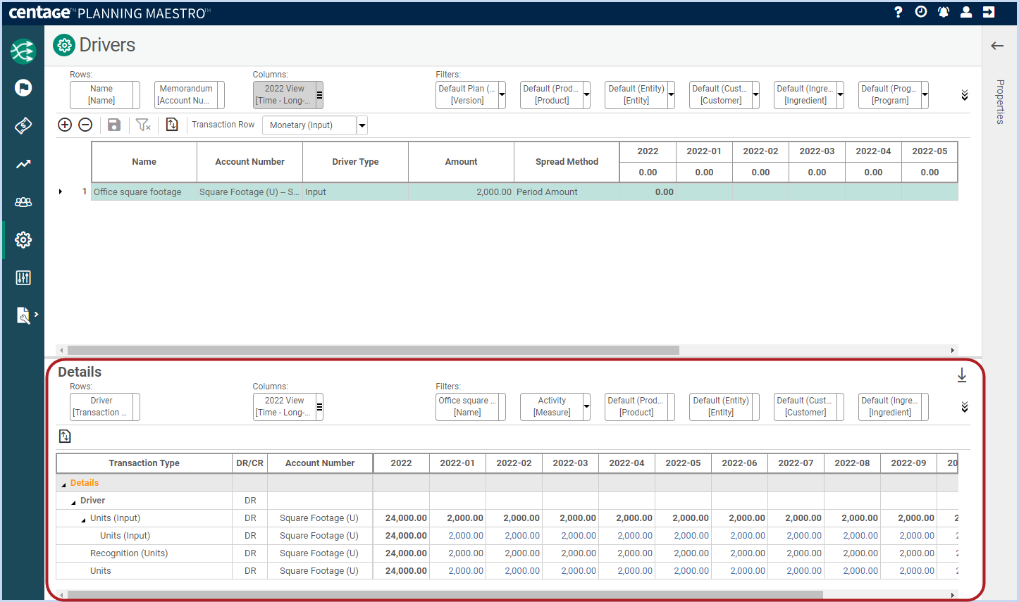Clear filters with the funnel icon
Viewport: 1019px width, 602px height.
pyautogui.click(x=143, y=125)
